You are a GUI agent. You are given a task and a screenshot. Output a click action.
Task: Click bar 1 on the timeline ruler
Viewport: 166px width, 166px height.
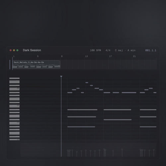pyautogui.click(x=14, y=56)
